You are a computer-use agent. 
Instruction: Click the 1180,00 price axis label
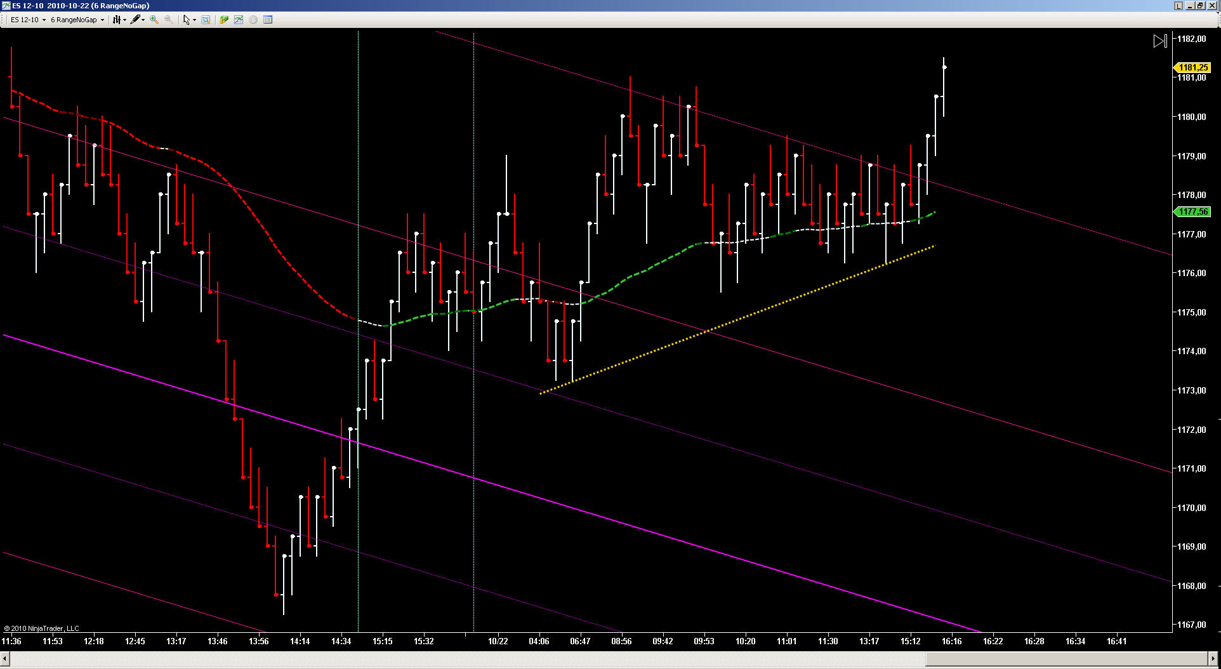click(x=1192, y=117)
